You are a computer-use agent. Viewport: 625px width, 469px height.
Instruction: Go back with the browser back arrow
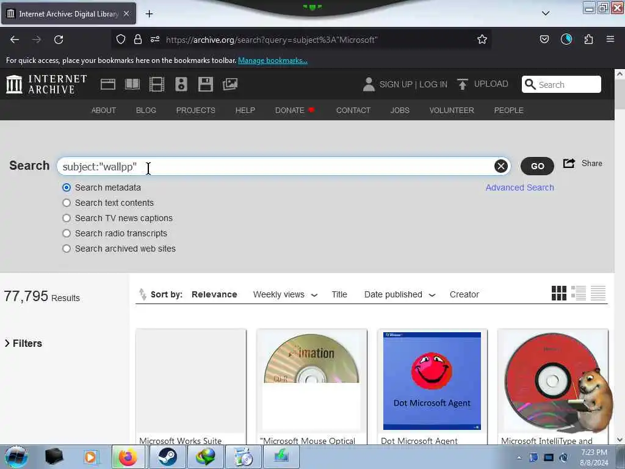click(x=15, y=40)
